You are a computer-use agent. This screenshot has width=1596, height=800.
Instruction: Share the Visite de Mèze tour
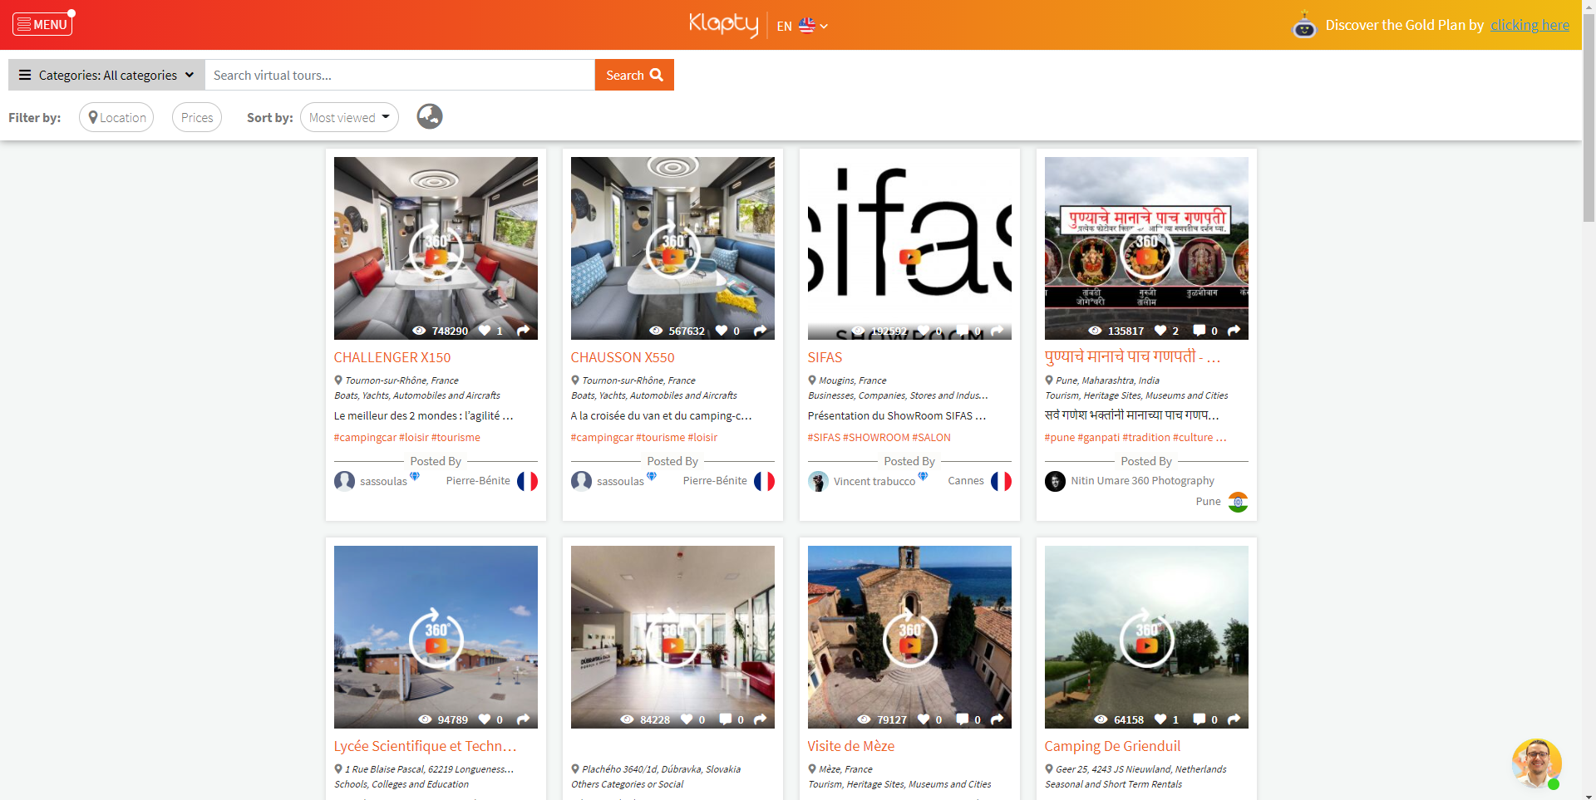coord(997,719)
